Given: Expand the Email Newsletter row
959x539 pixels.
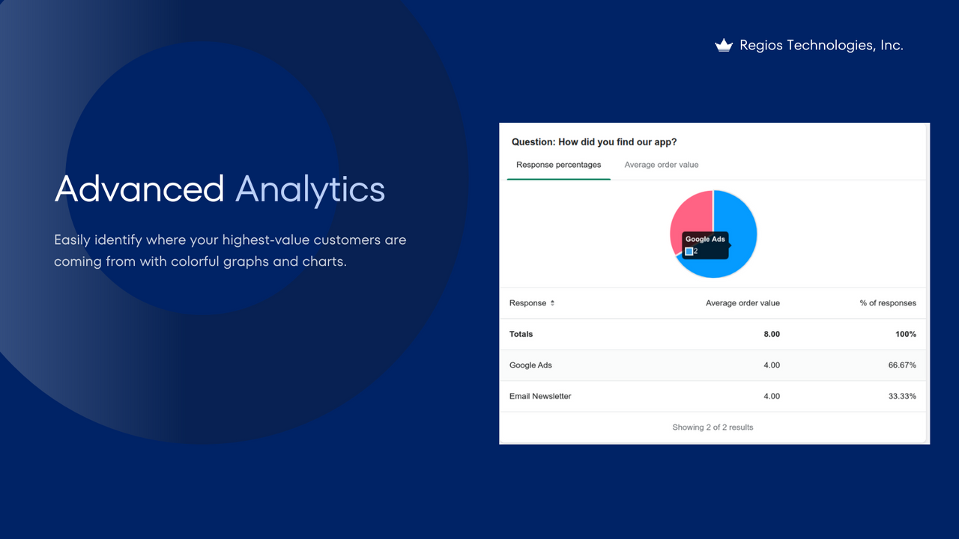Looking at the screenshot, I should (x=540, y=396).
